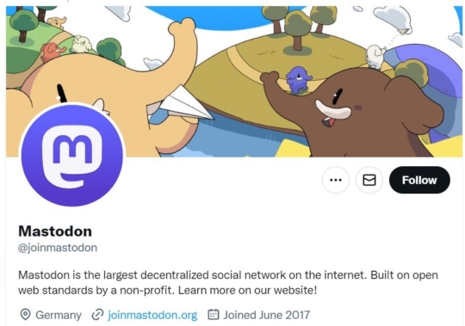Click the profile bio description text
This screenshot has width=465, height=326.
[x=227, y=282]
